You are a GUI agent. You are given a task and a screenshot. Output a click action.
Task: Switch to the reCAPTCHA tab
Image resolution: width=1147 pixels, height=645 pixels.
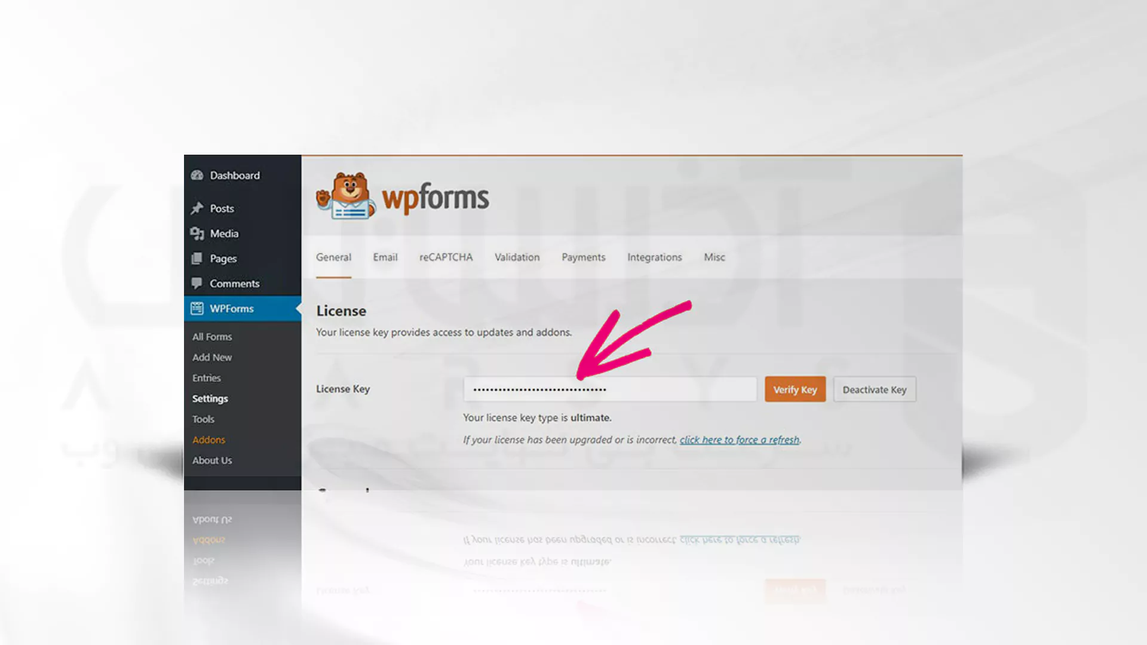446,257
